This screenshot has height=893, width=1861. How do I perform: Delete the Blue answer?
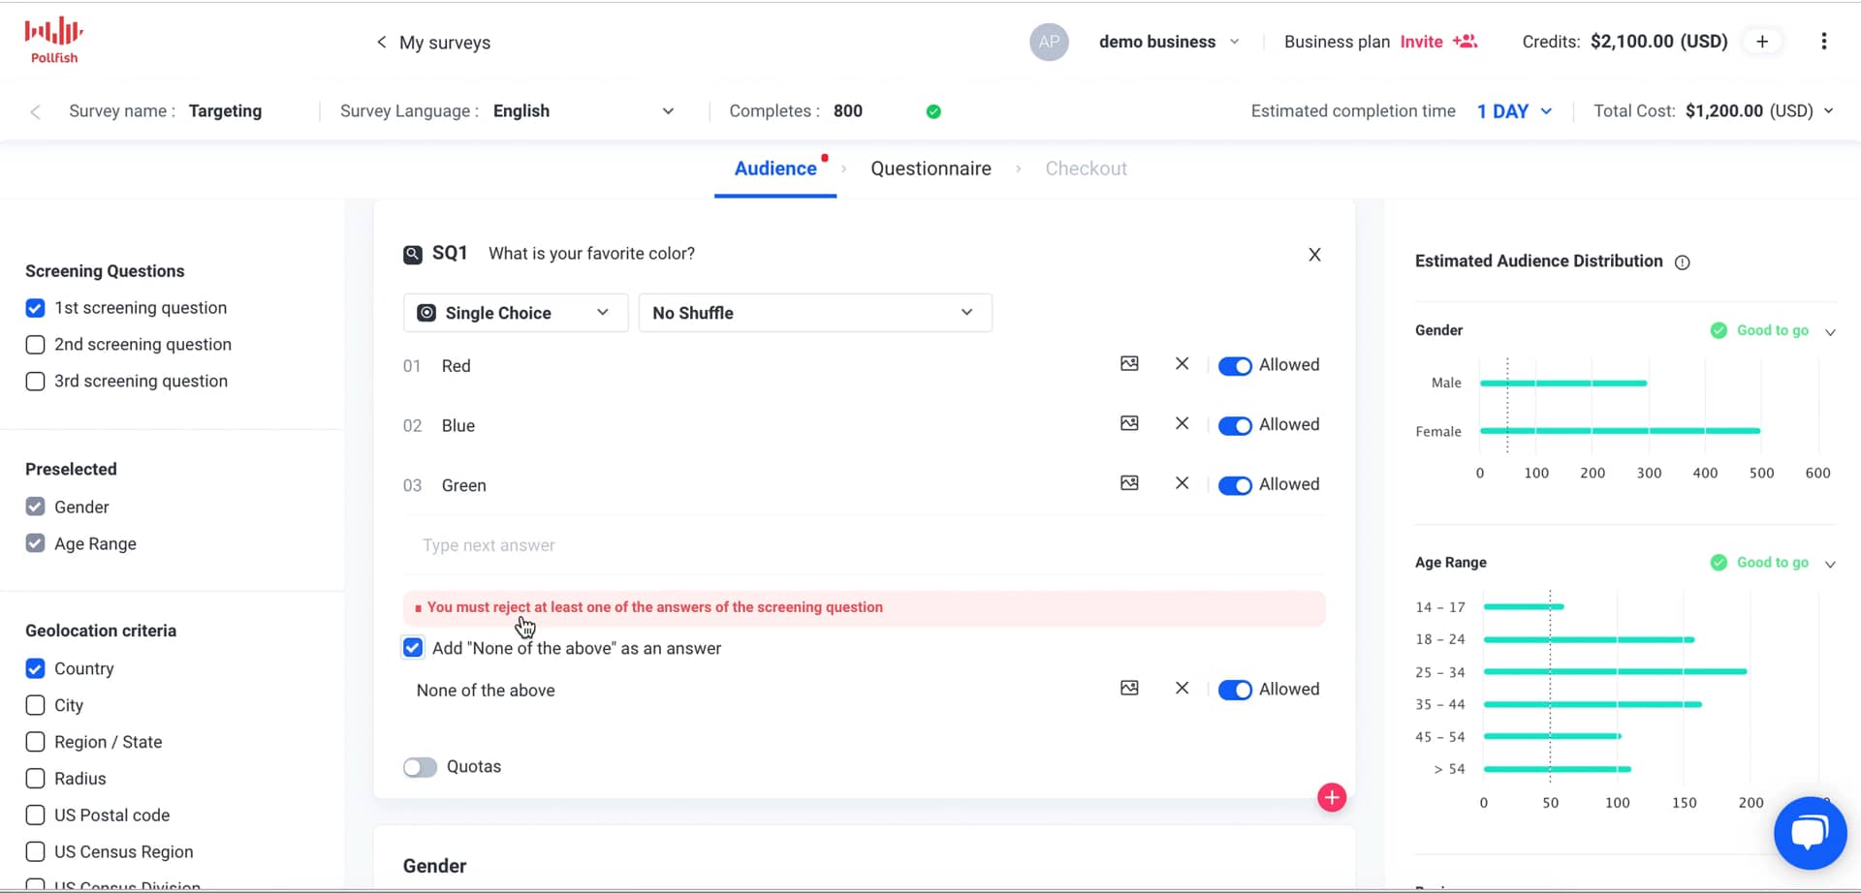point(1182,423)
